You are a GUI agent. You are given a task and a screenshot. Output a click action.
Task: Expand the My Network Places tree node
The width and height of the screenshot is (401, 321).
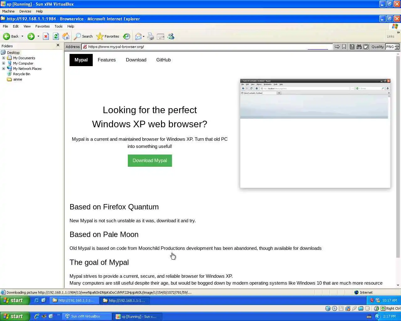click(3, 68)
